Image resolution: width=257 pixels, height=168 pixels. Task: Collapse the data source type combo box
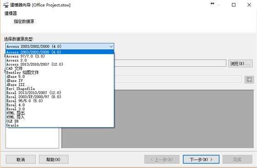pos(111,46)
